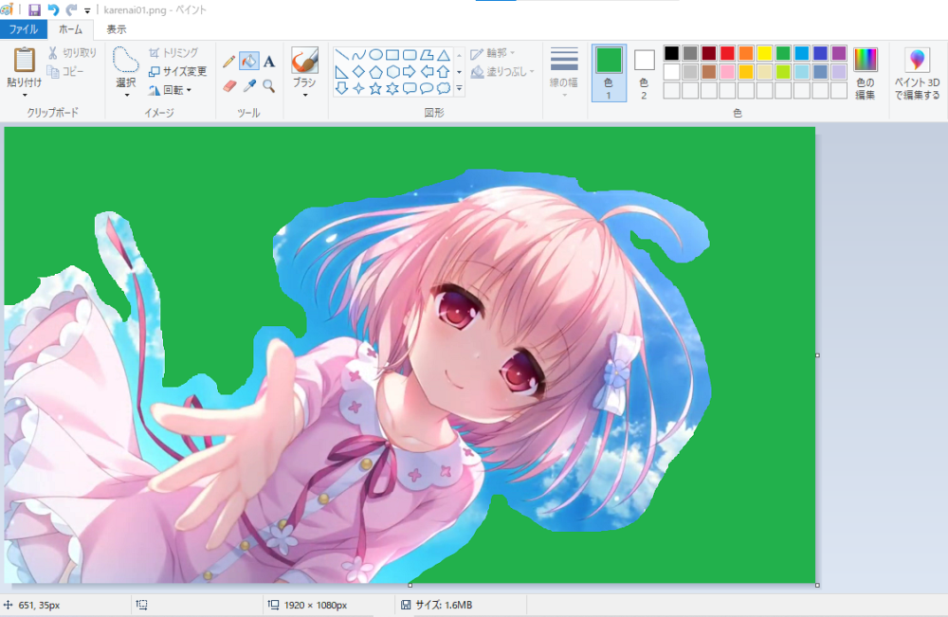Screen dimensions: 948x617
Task: Click Copy (コピー) button
Action: (x=65, y=72)
